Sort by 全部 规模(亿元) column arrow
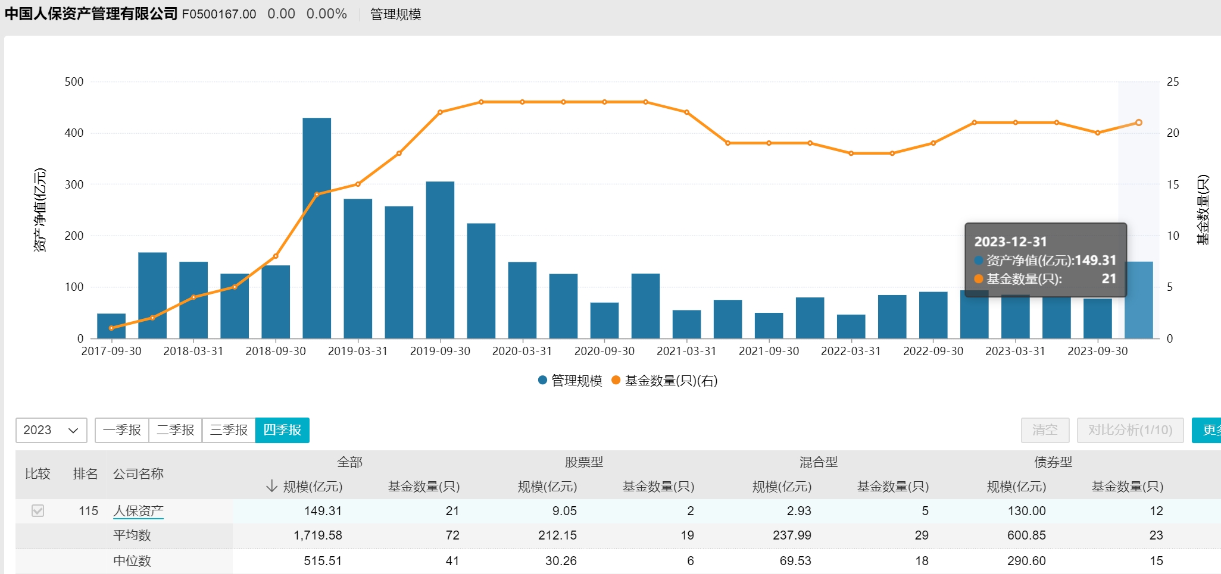This screenshot has height=574, width=1221. 271,487
